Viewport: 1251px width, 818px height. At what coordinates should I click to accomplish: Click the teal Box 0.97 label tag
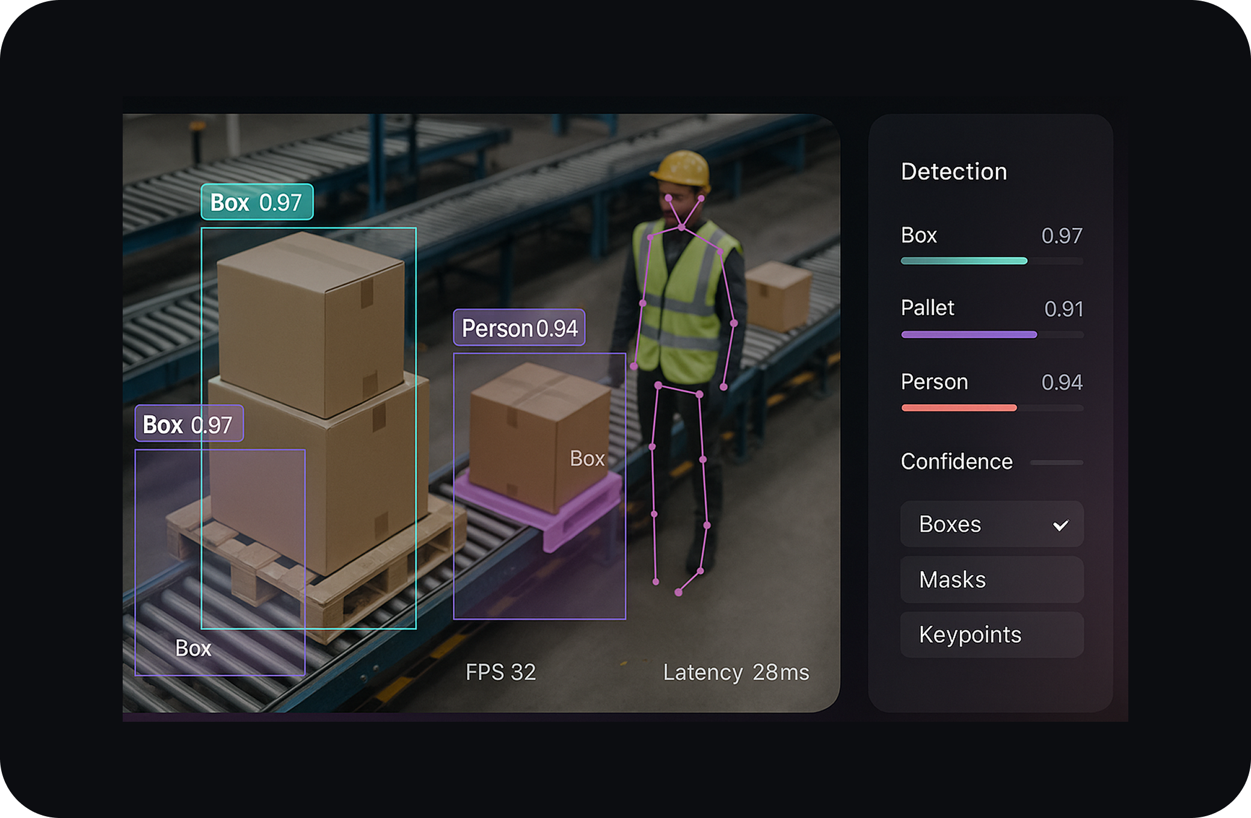click(x=257, y=203)
